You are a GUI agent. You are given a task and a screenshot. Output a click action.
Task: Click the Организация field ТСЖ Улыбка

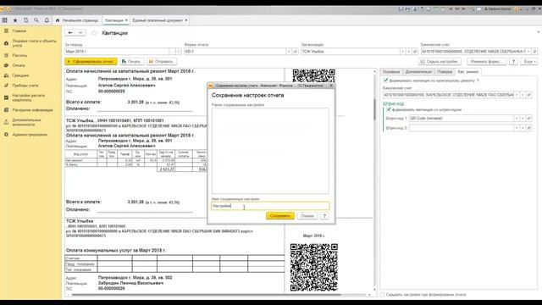tap(350, 52)
